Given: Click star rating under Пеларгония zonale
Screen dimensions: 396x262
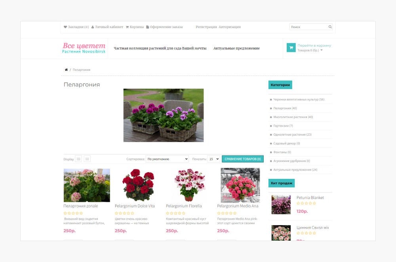Looking at the screenshot, I should click(x=73, y=213).
